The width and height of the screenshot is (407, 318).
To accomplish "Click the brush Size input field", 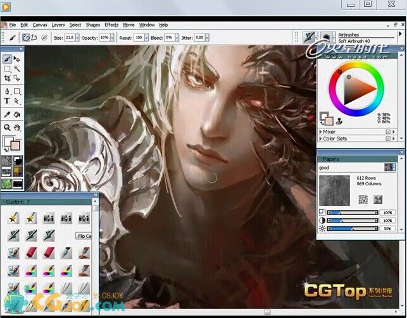I will [x=70, y=37].
